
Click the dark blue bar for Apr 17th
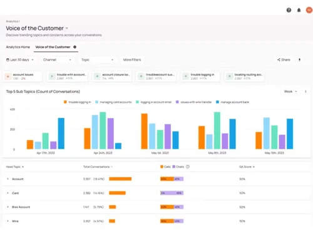(x=61, y=134)
